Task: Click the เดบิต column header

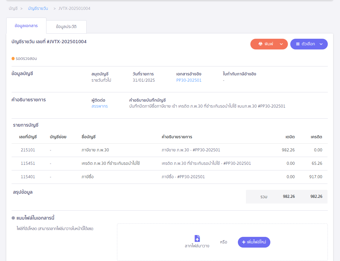Action: click(x=290, y=137)
